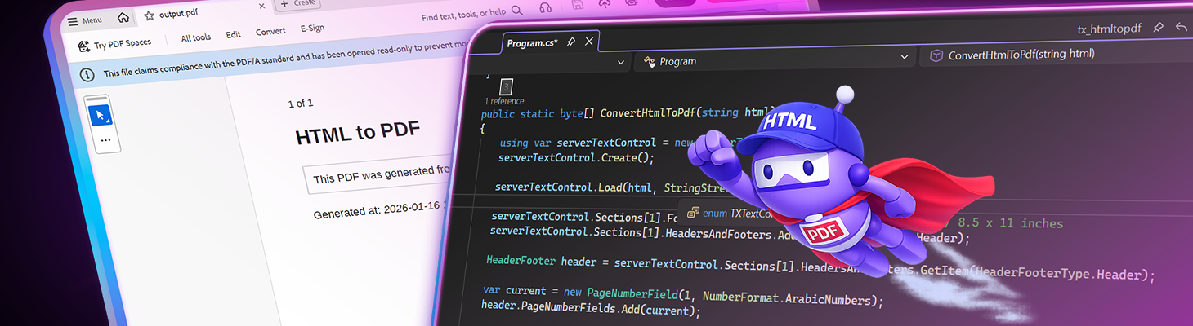Open the Edit menu in Acrobat
1193x326 pixels.
pyautogui.click(x=234, y=35)
